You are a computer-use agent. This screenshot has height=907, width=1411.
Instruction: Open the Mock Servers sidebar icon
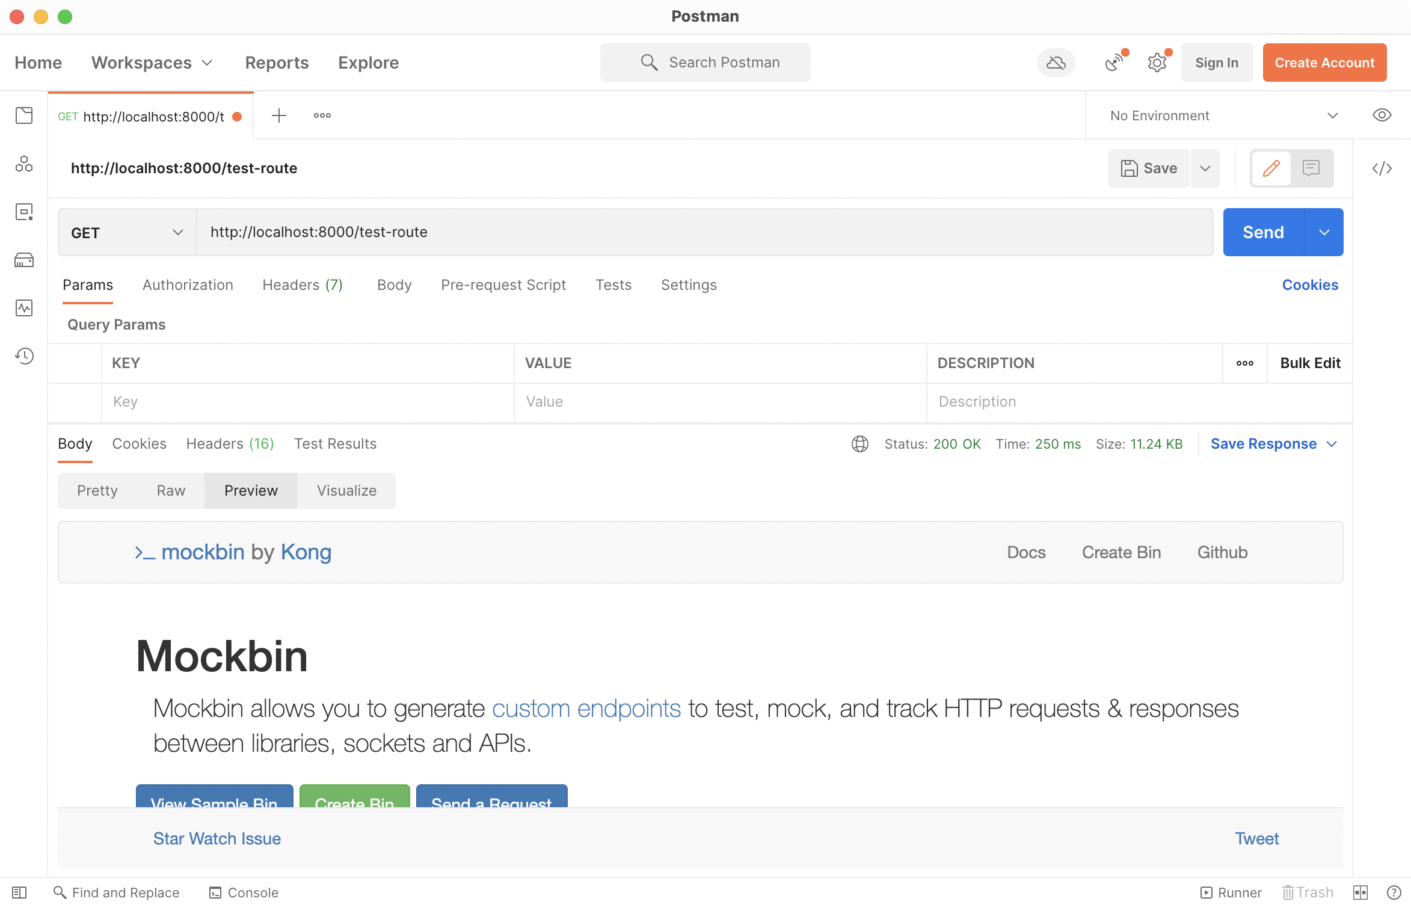[24, 260]
